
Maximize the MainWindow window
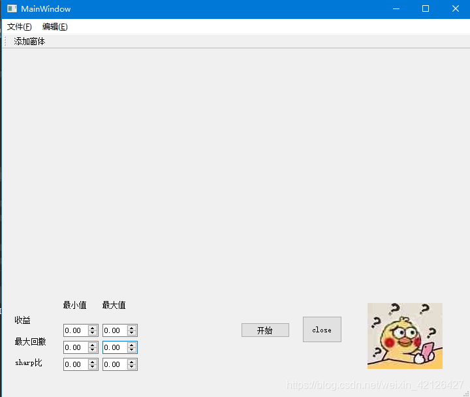click(426, 8)
